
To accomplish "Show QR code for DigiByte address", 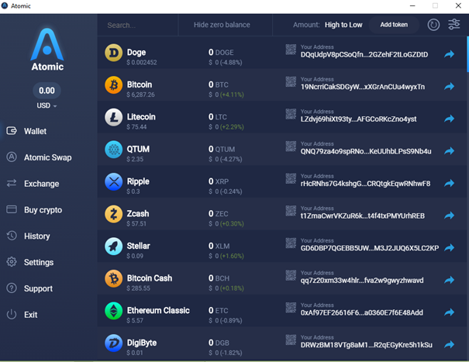I will tap(291, 340).
